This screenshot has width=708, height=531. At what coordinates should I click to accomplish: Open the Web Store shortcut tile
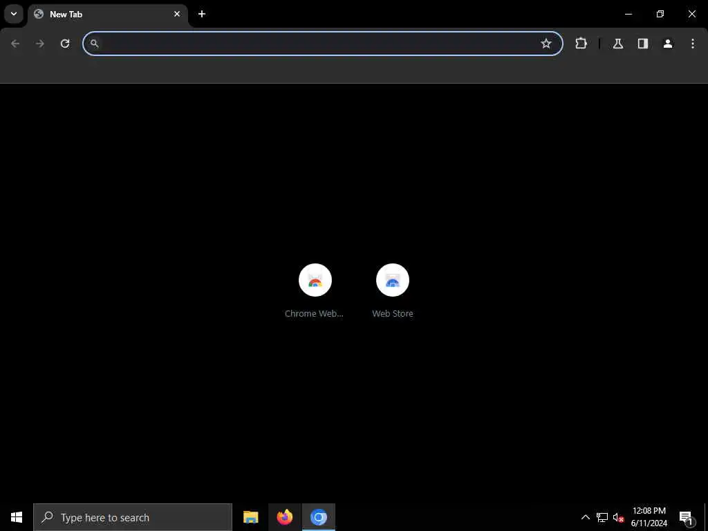tap(393, 291)
